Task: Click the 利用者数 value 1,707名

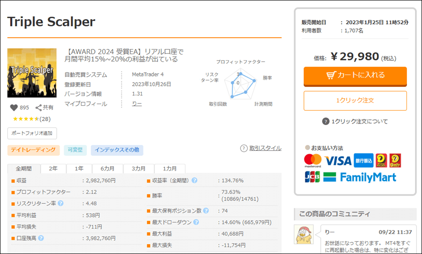Action: (x=354, y=31)
